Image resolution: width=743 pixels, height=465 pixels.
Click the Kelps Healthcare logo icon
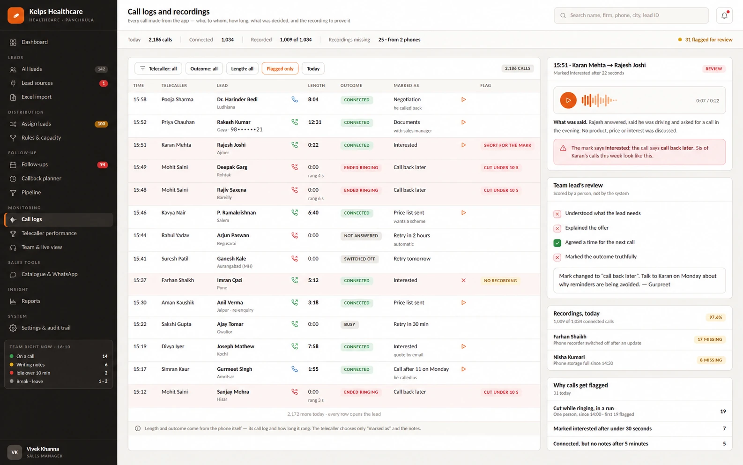tap(16, 15)
